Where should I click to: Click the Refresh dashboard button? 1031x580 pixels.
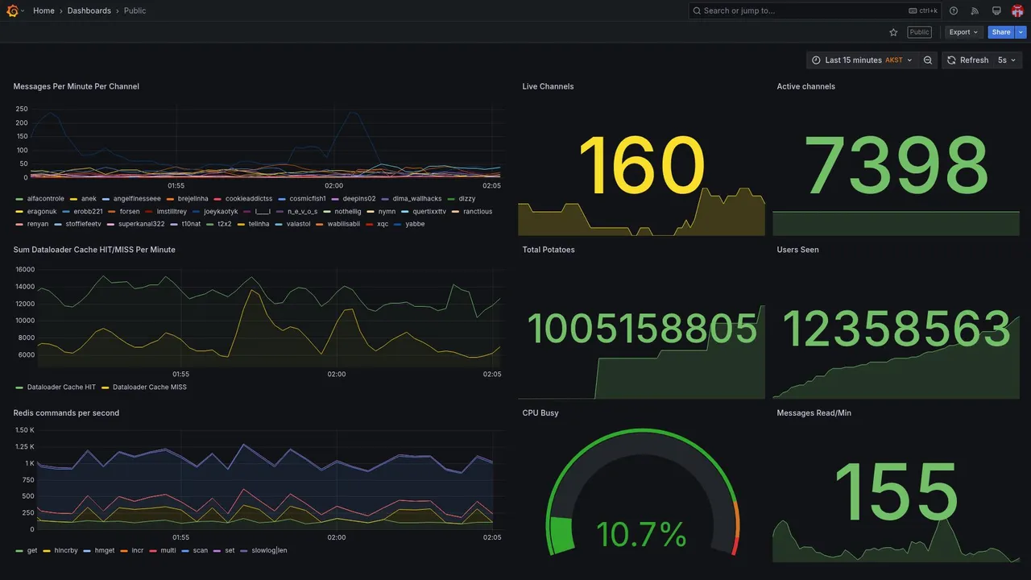click(967, 60)
